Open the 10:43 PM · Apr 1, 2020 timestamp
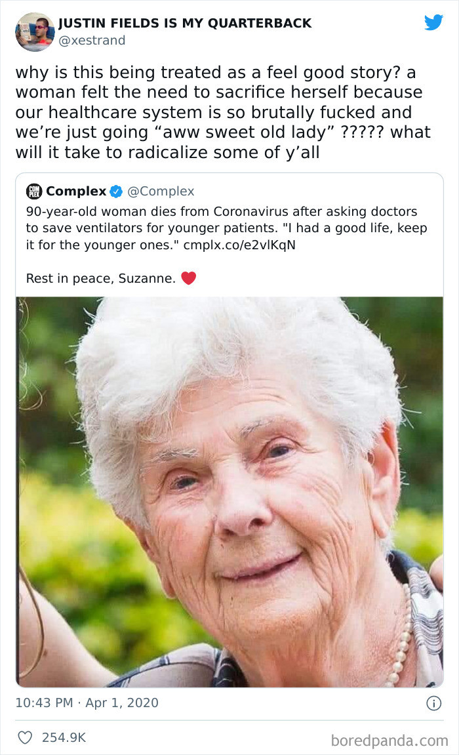 pyautogui.click(x=87, y=703)
